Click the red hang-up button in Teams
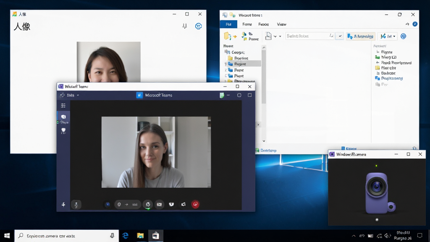Image resolution: width=430 pixels, height=242 pixels. click(195, 204)
